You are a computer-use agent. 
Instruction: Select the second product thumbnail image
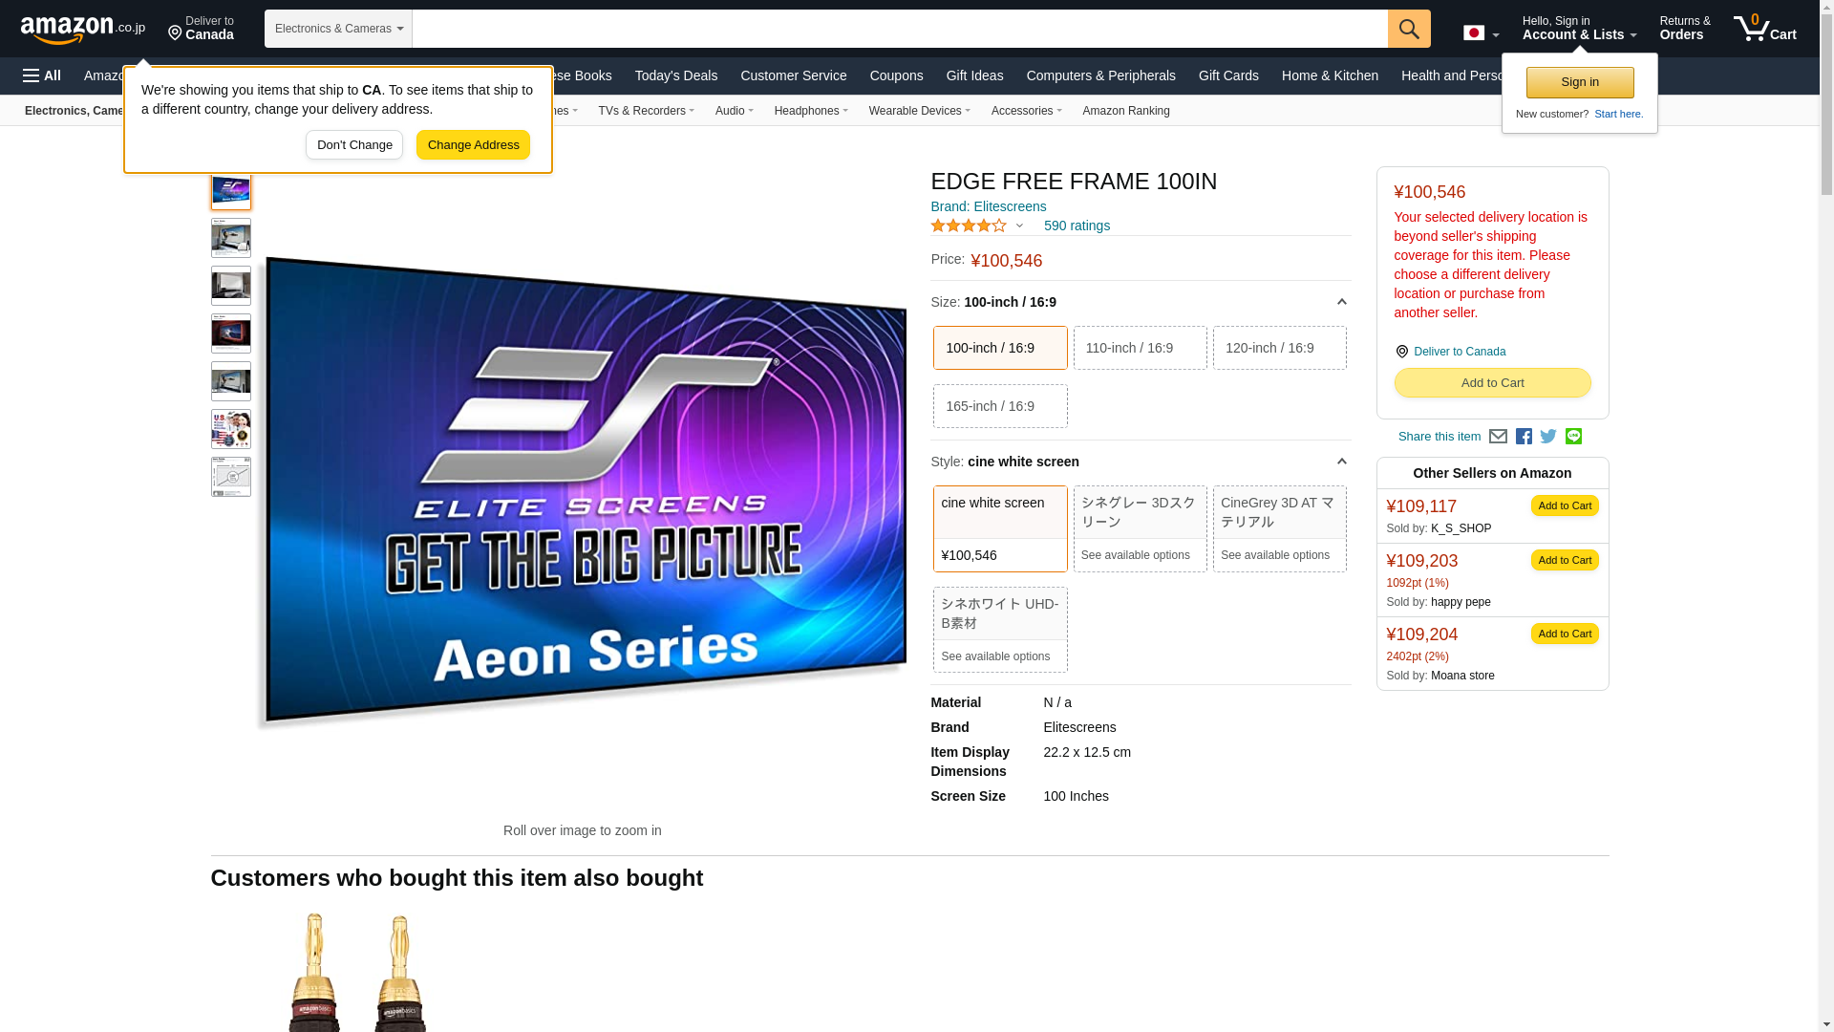[x=230, y=238]
